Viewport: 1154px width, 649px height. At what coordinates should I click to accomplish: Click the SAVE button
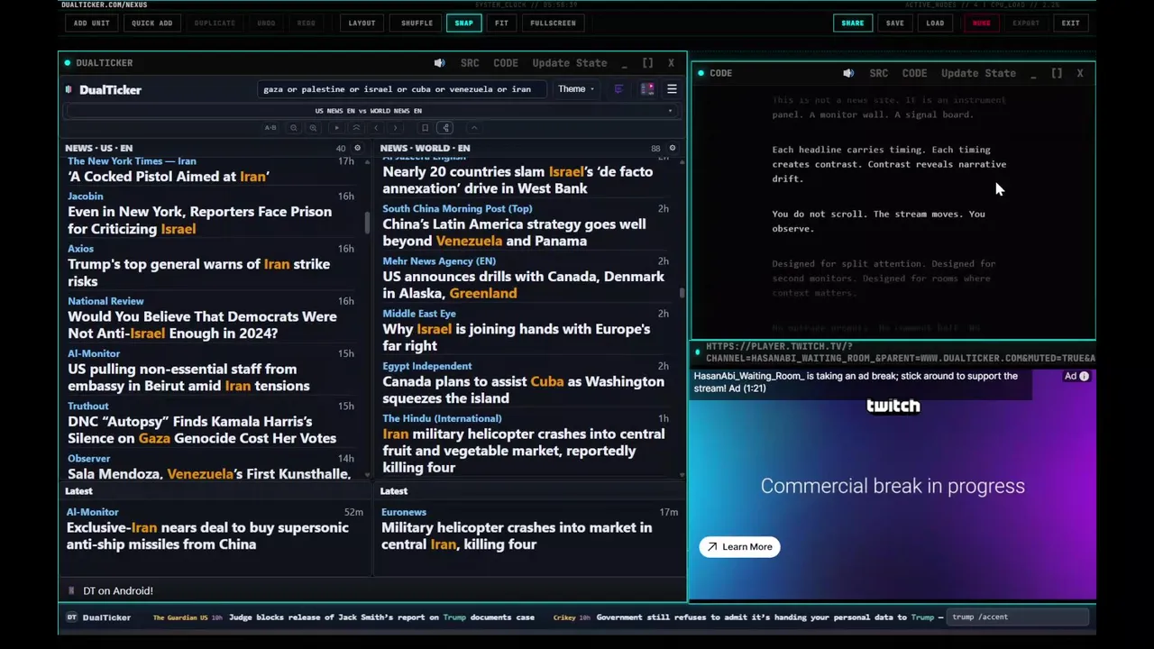(894, 23)
